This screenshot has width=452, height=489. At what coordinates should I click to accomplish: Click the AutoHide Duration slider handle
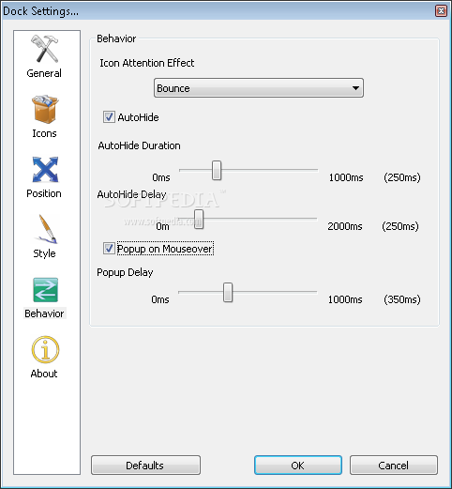tap(217, 171)
